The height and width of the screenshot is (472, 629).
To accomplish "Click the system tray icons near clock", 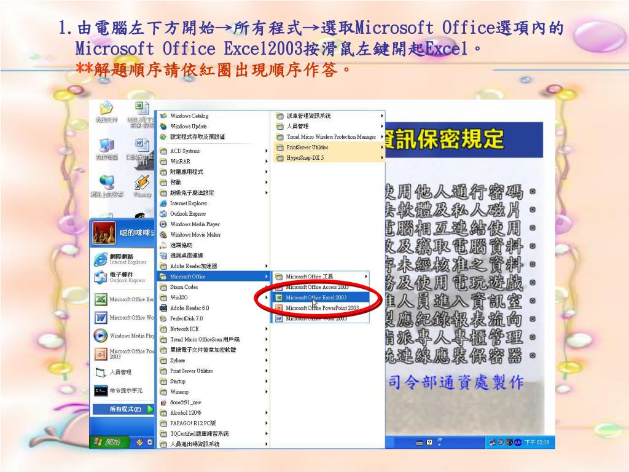I will click(505, 442).
